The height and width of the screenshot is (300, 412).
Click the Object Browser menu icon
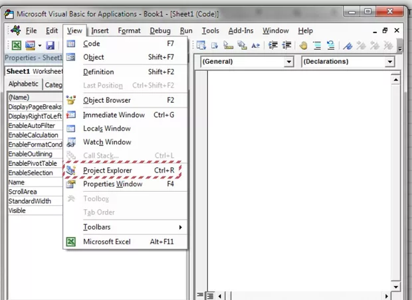pyautogui.click(x=70, y=100)
